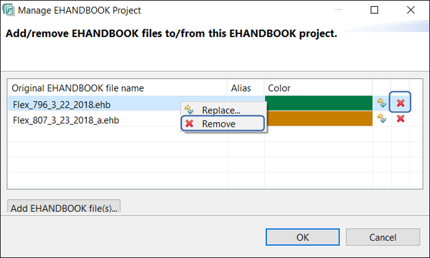430x258 pixels.
Task: Click the red X icon in context menu
Action: 189,124
